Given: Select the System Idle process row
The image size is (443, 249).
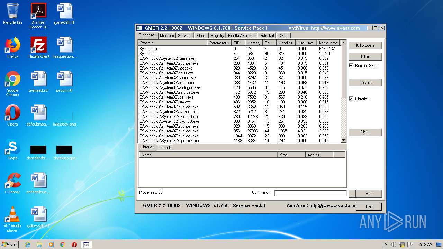Looking at the screenshot, I should [239, 49].
